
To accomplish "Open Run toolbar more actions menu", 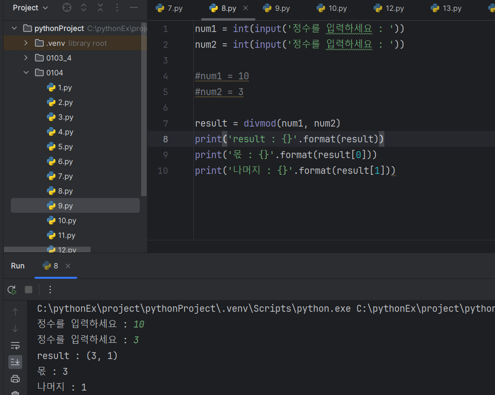I will [x=50, y=290].
